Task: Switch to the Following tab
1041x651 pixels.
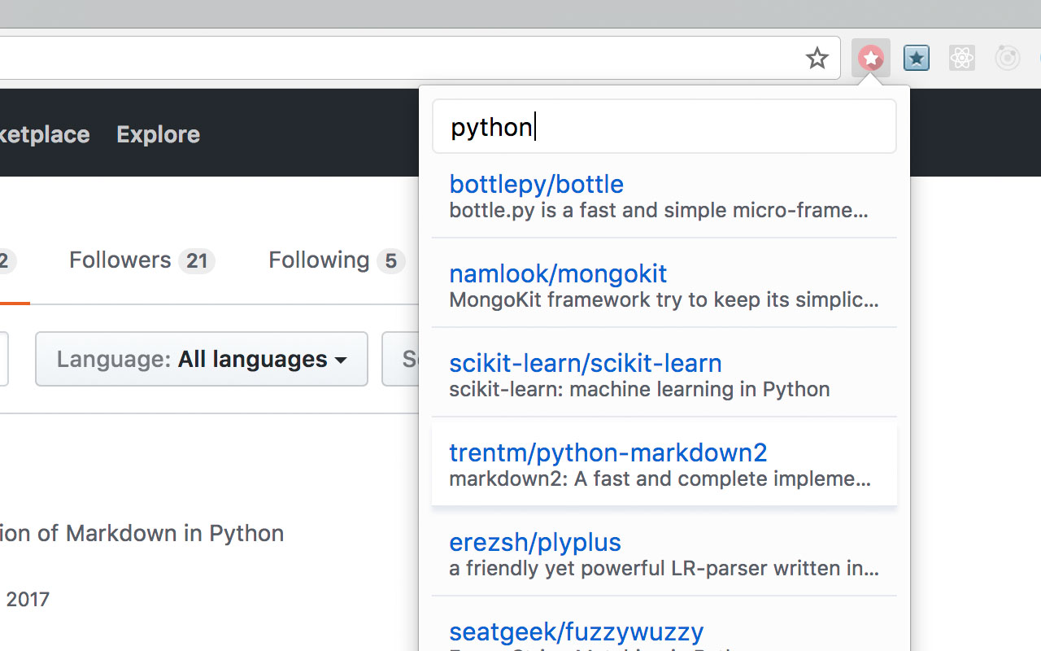Action: [x=336, y=260]
